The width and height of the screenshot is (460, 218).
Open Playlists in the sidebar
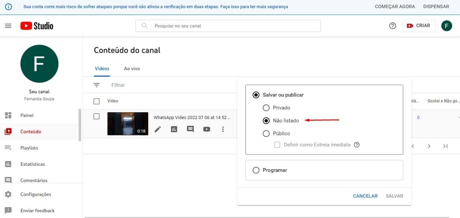coord(29,148)
